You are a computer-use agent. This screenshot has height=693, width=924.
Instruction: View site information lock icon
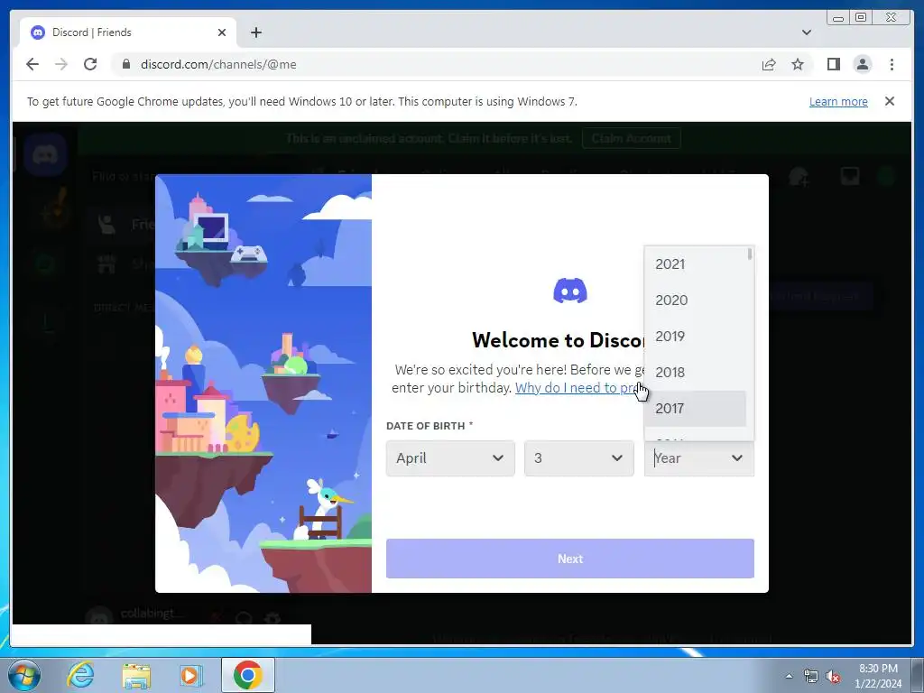[x=125, y=64]
